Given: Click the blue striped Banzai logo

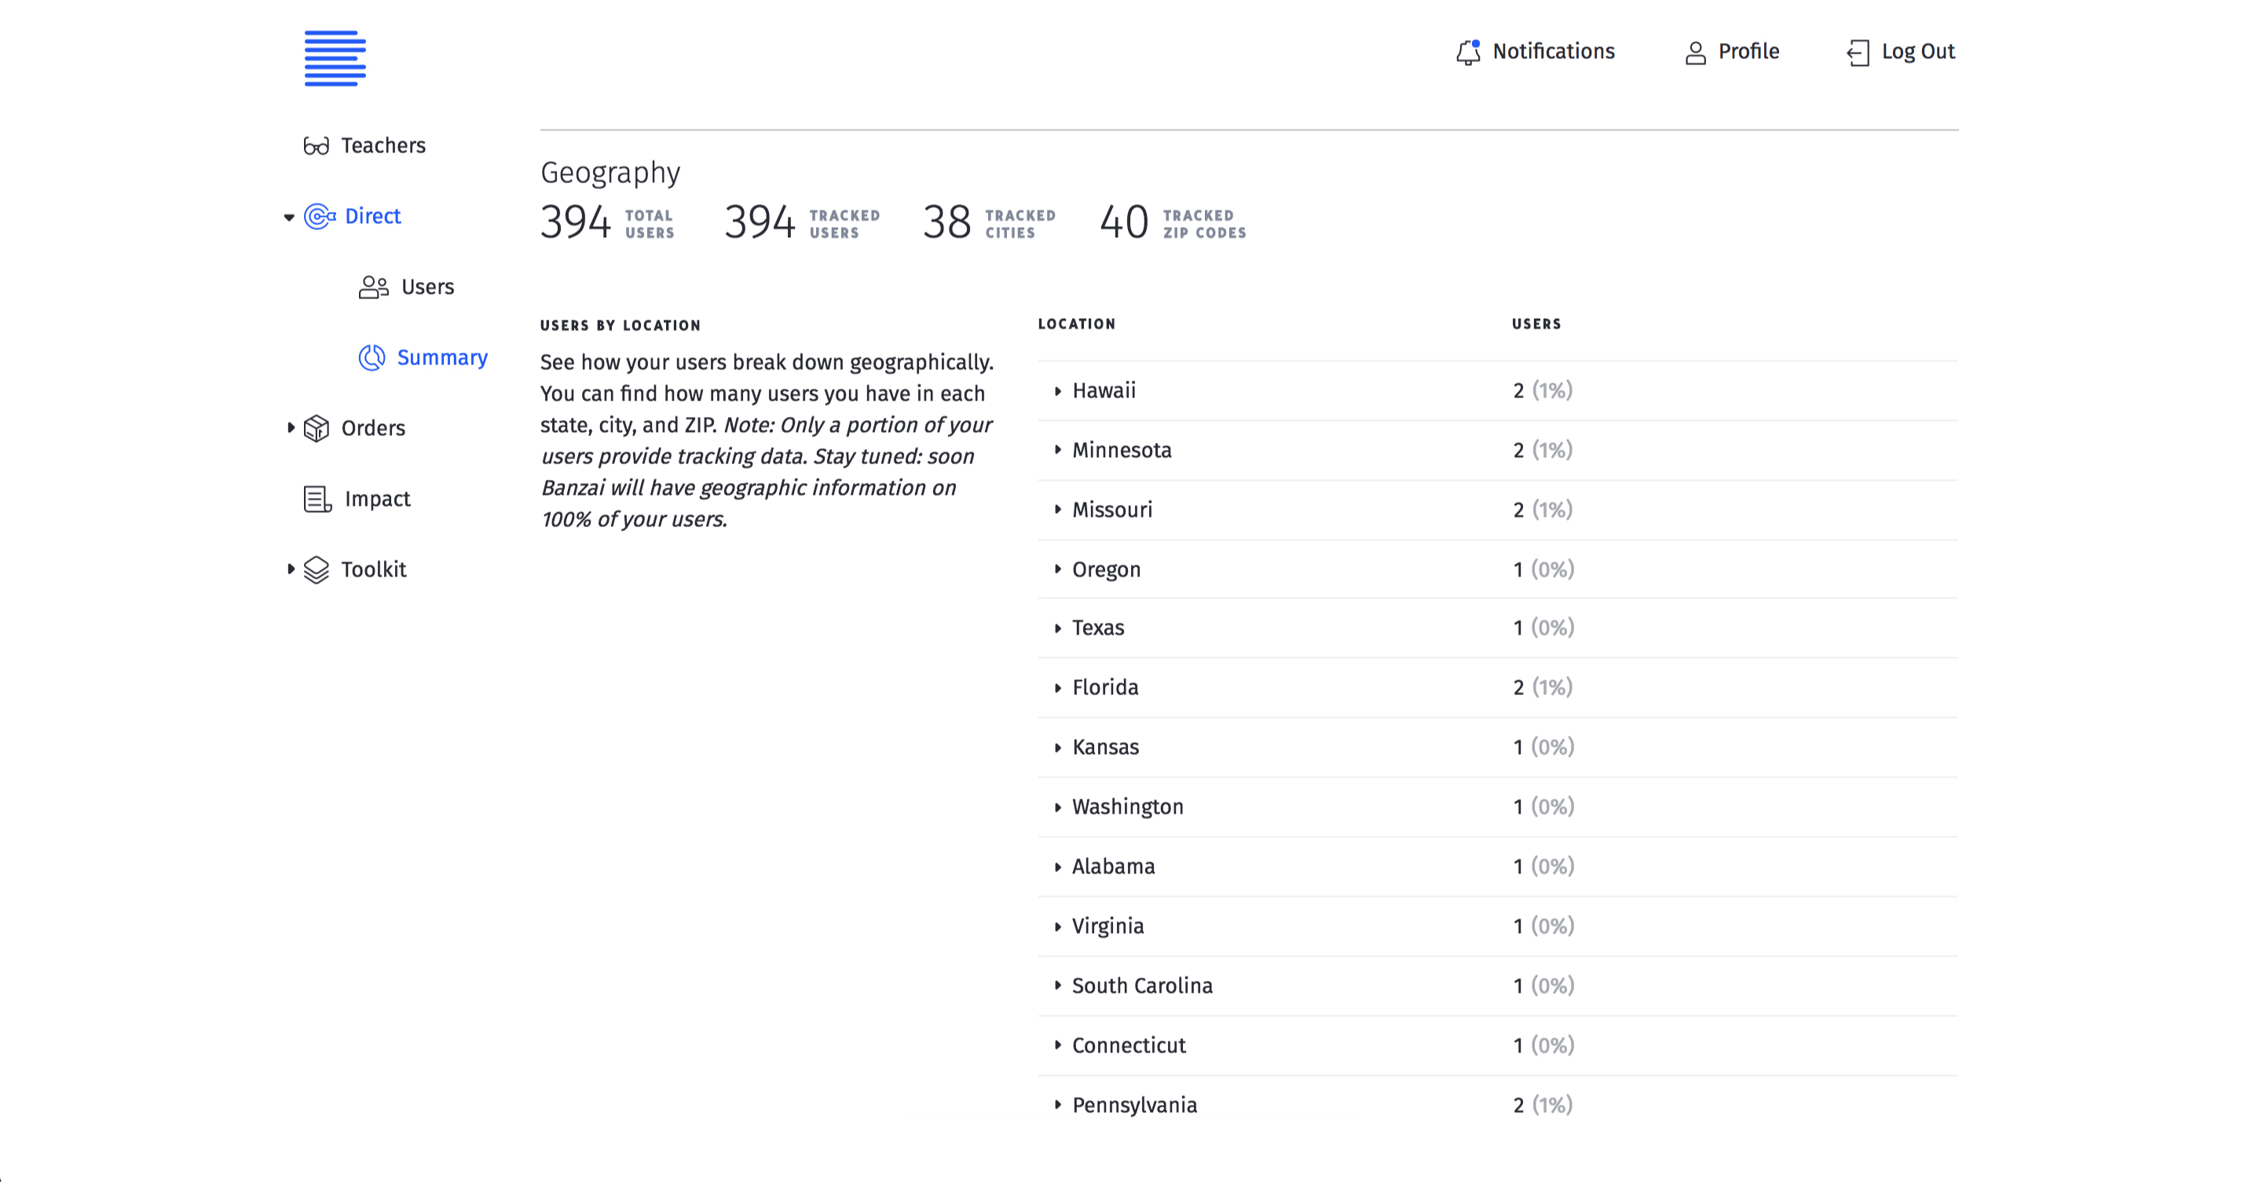Looking at the screenshot, I should point(335,58).
